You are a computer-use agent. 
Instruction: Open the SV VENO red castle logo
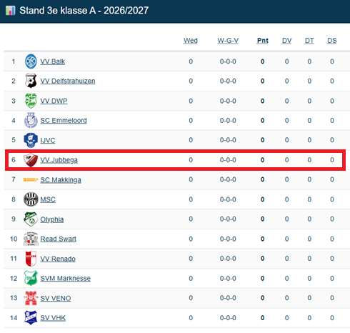tap(31, 298)
